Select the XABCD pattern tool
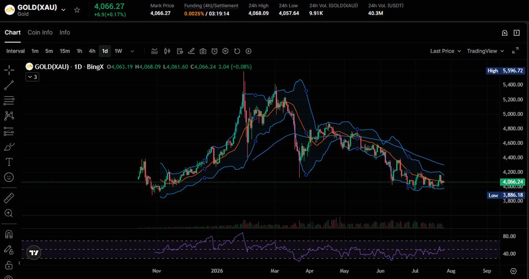 click(x=9, y=116)
